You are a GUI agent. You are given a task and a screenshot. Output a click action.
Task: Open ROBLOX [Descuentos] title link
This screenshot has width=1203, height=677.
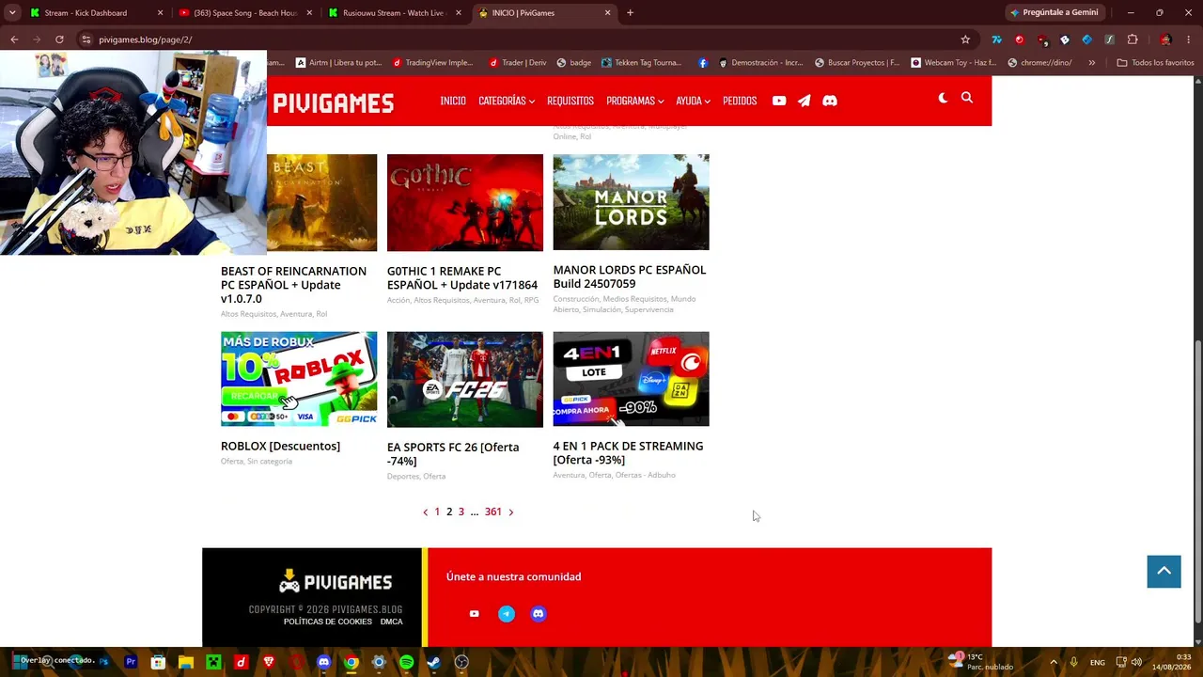(x=280, y=446)
